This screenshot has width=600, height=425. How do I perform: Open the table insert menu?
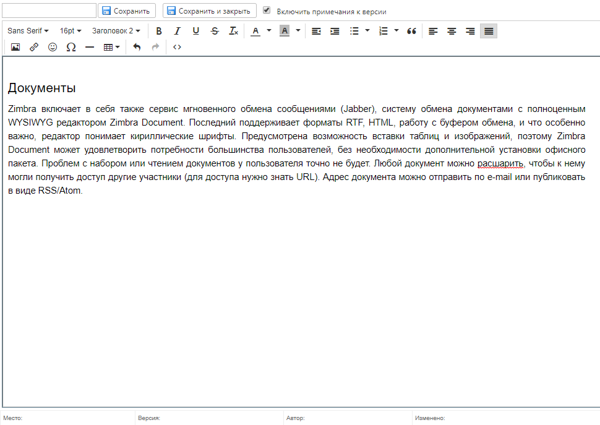(x=112, y=47)
